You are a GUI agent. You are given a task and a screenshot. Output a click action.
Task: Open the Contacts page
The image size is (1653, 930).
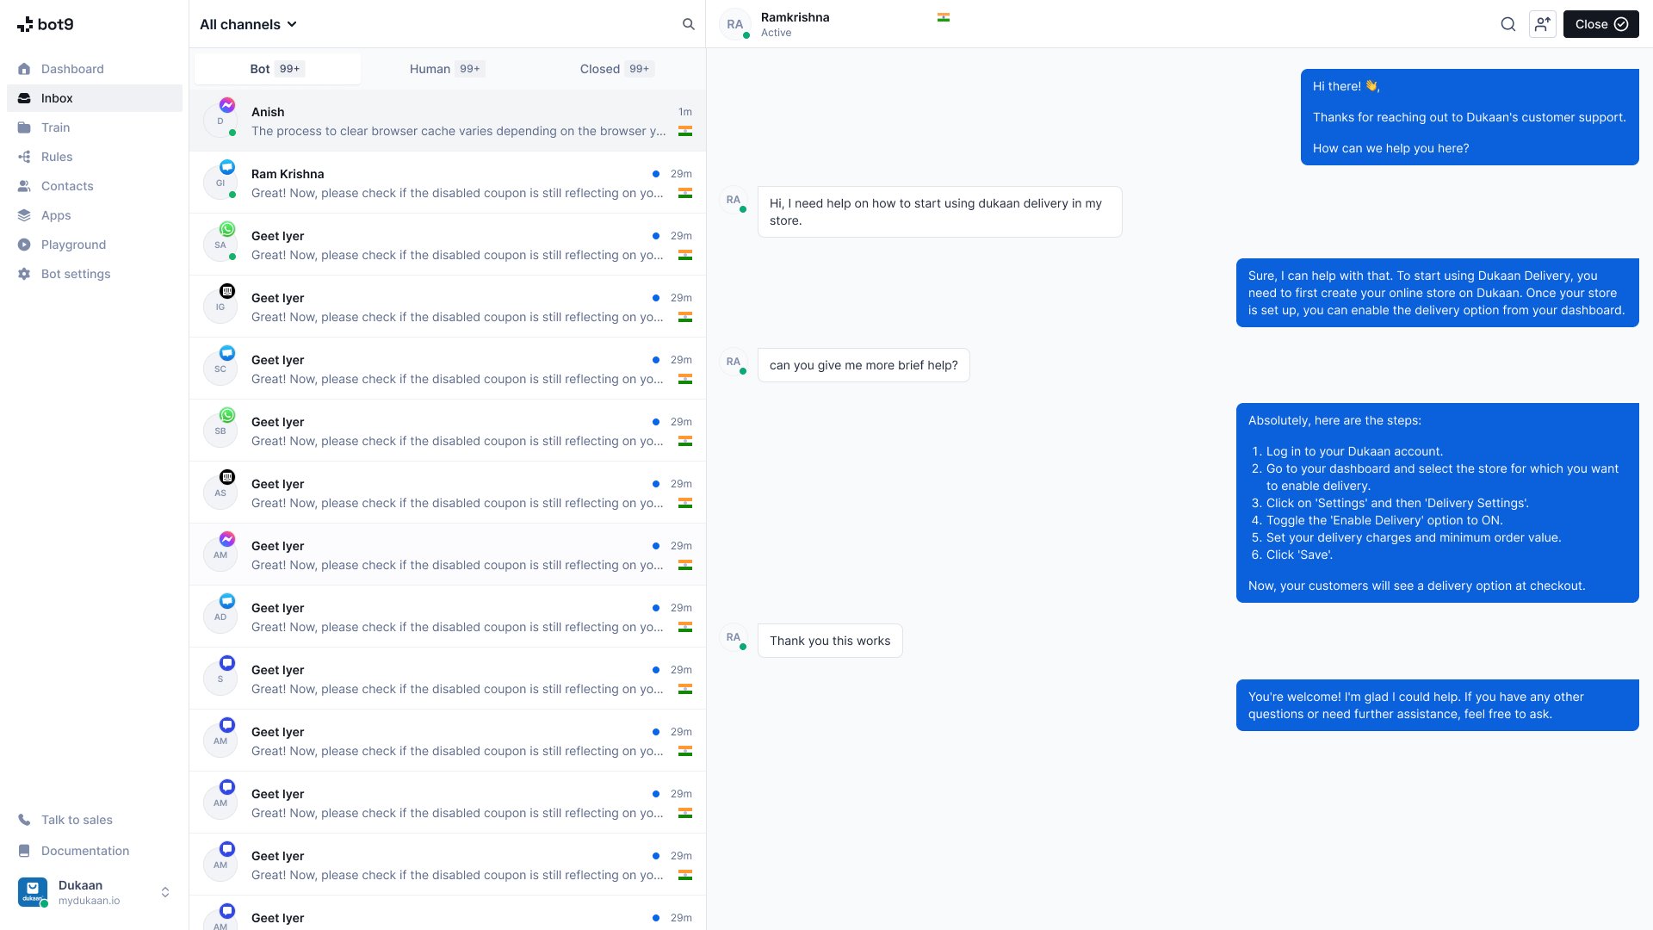tap(67, 186)
